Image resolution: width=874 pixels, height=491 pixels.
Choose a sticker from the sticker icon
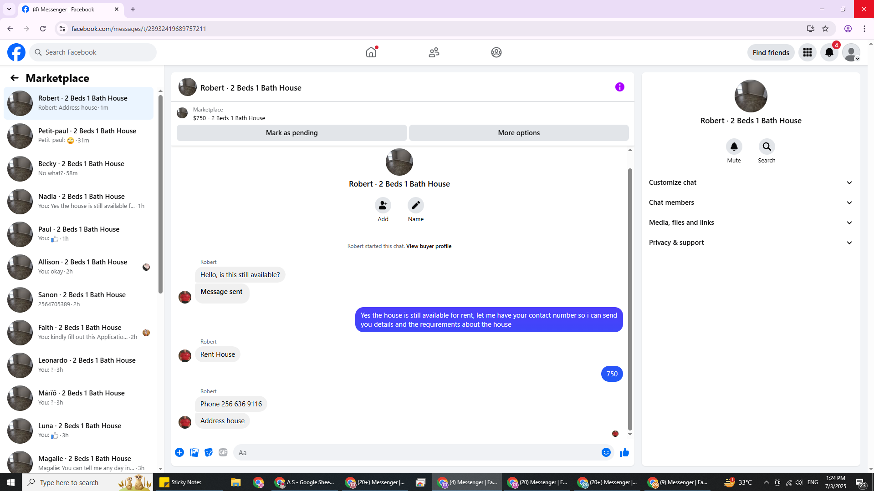209,452
